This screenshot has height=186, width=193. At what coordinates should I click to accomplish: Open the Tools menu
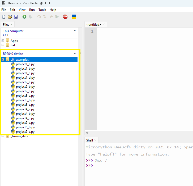42,10
